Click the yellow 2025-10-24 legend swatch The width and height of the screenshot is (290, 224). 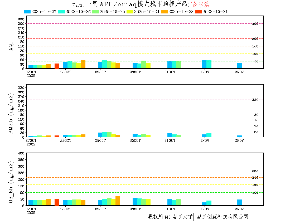pos(130,12)
